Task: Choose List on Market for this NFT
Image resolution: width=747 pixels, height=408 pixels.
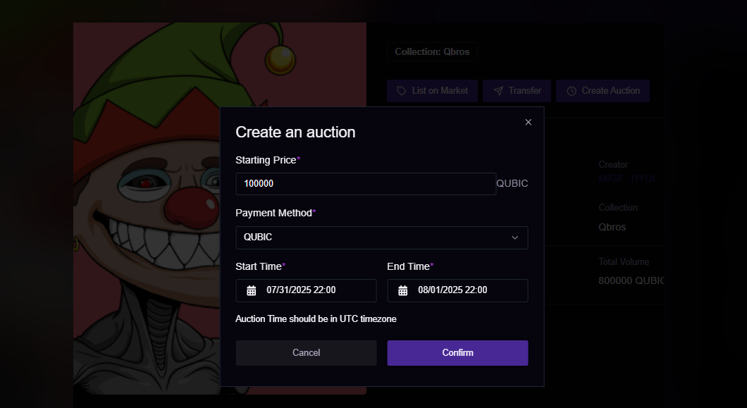Action: [x=432, y=90]
